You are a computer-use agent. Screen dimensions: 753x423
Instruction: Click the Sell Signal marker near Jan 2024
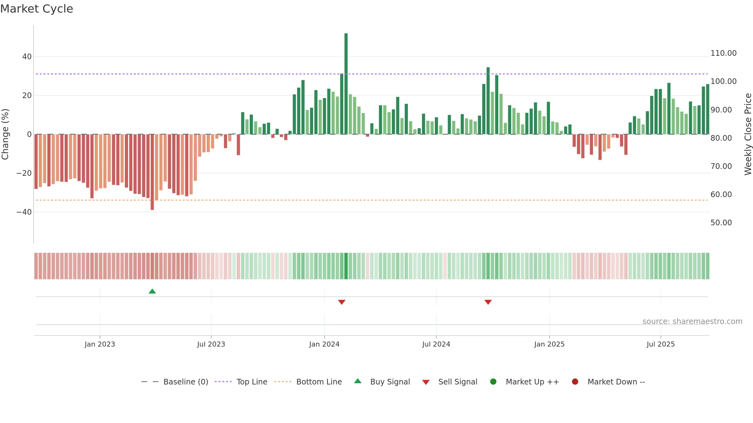click(342, 302)
